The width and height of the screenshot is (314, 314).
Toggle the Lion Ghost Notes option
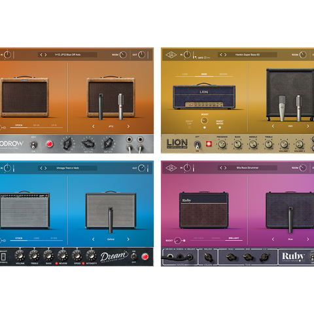(x=220, y=128)
